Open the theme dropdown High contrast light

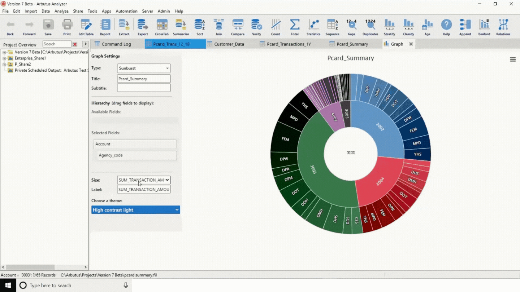tap(135, 210)
